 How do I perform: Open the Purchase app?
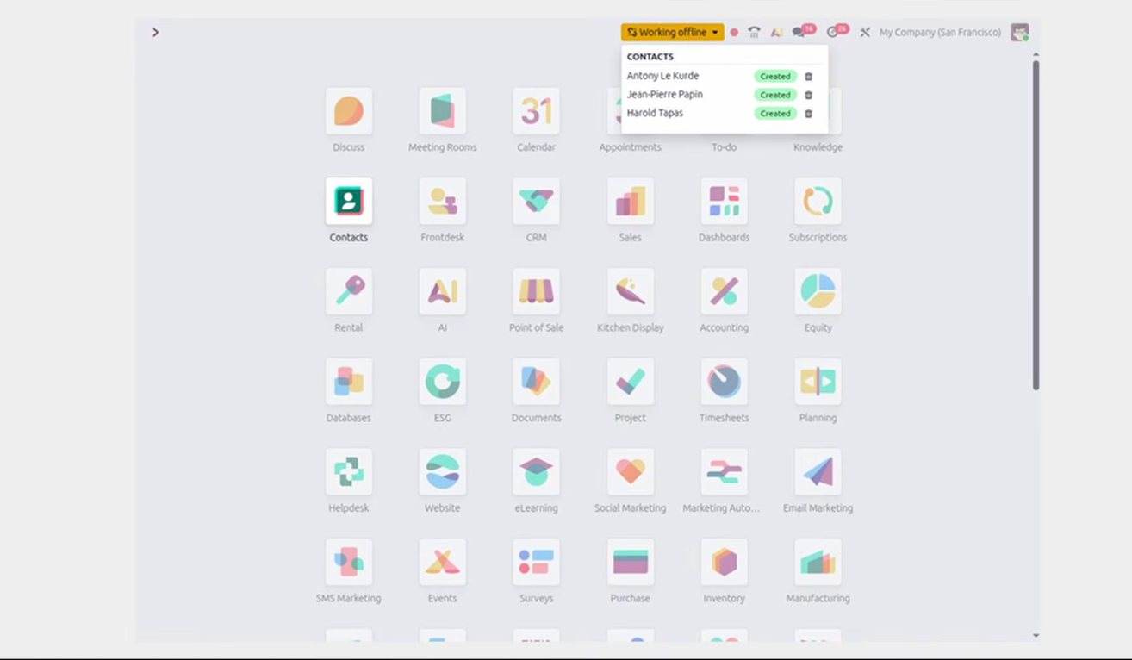coord(631,562)
